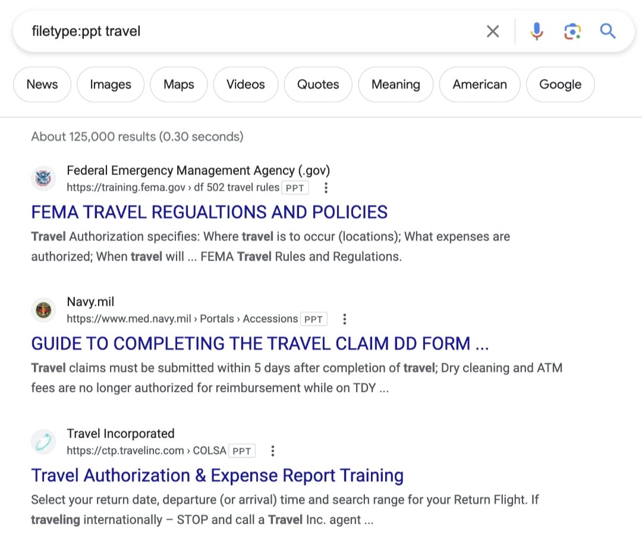This screenshot has height=541, width=642.
Task: Click the training.fema.gov URL breadcrumb
Action: 173,187
